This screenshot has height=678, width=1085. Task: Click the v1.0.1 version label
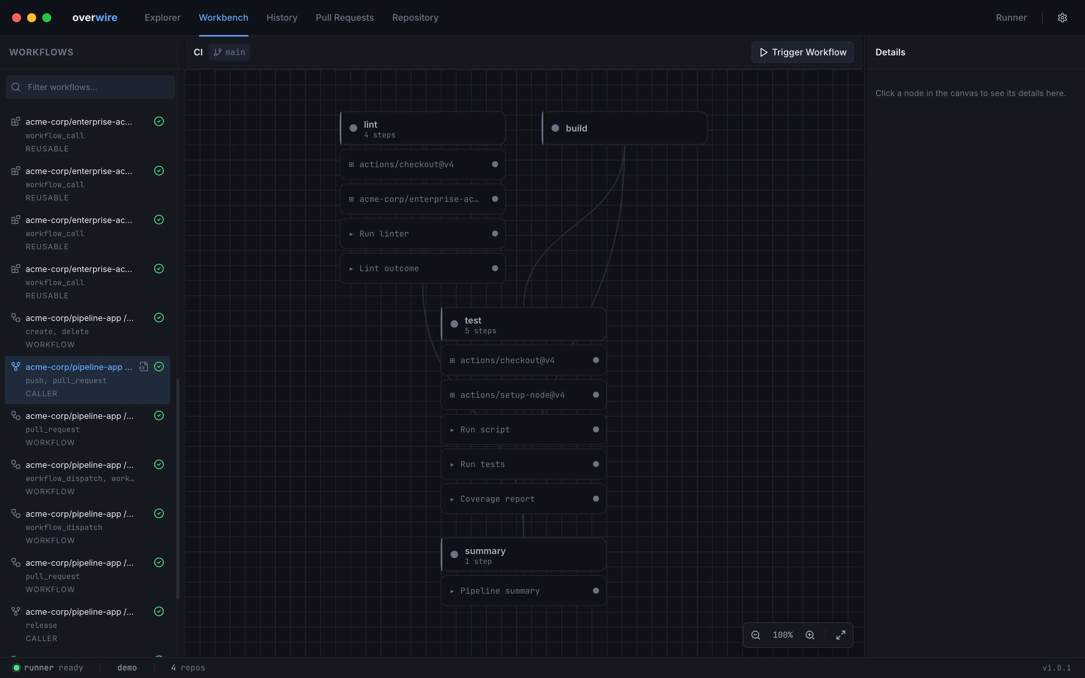[x=1056, y=668]
